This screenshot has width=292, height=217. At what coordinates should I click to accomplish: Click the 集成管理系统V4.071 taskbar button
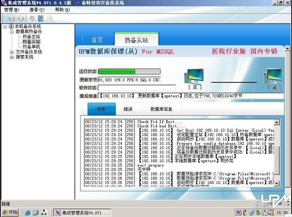[82, 213]
